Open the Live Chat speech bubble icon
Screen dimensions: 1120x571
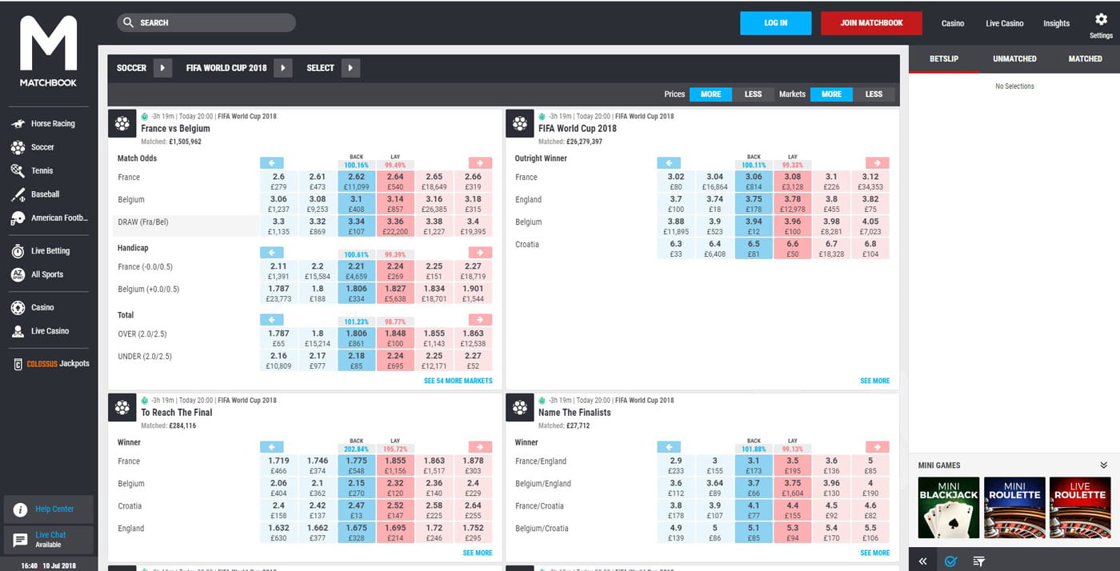point(20,540)
